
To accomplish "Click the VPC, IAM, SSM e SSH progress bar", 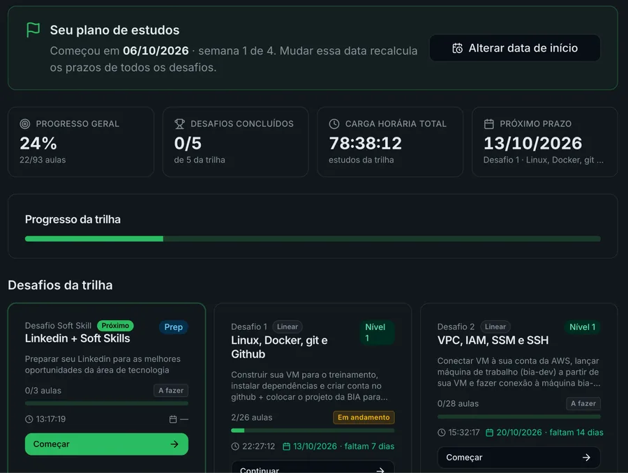I will coord(518,416).
